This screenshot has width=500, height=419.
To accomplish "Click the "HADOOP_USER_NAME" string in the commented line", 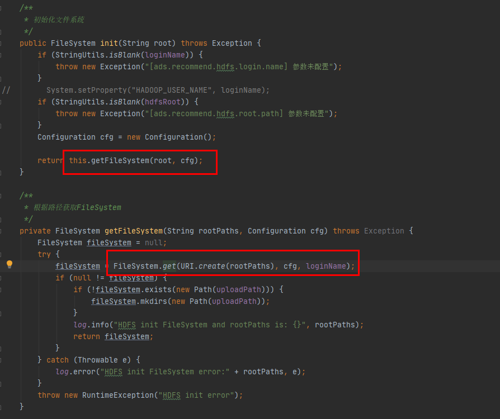I will point(172,90).
